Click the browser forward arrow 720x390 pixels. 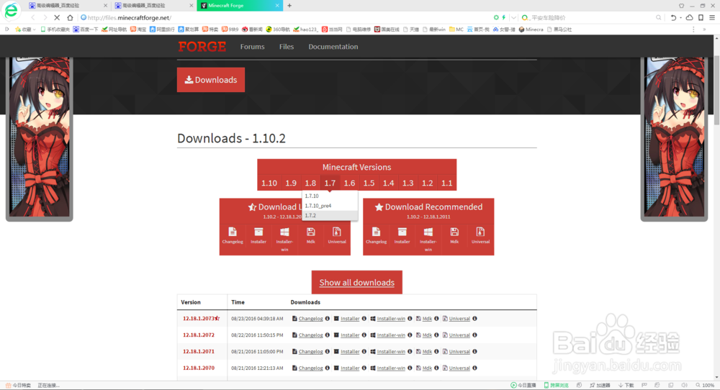[x=45, y=17]
